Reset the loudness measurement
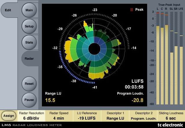Image resolution: width=185 pixels, height=128 pixels. [29, 84]
